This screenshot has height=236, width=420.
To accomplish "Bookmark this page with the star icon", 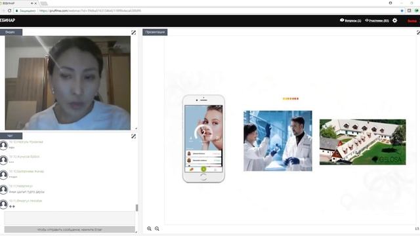I will click(x=402, y=10).
